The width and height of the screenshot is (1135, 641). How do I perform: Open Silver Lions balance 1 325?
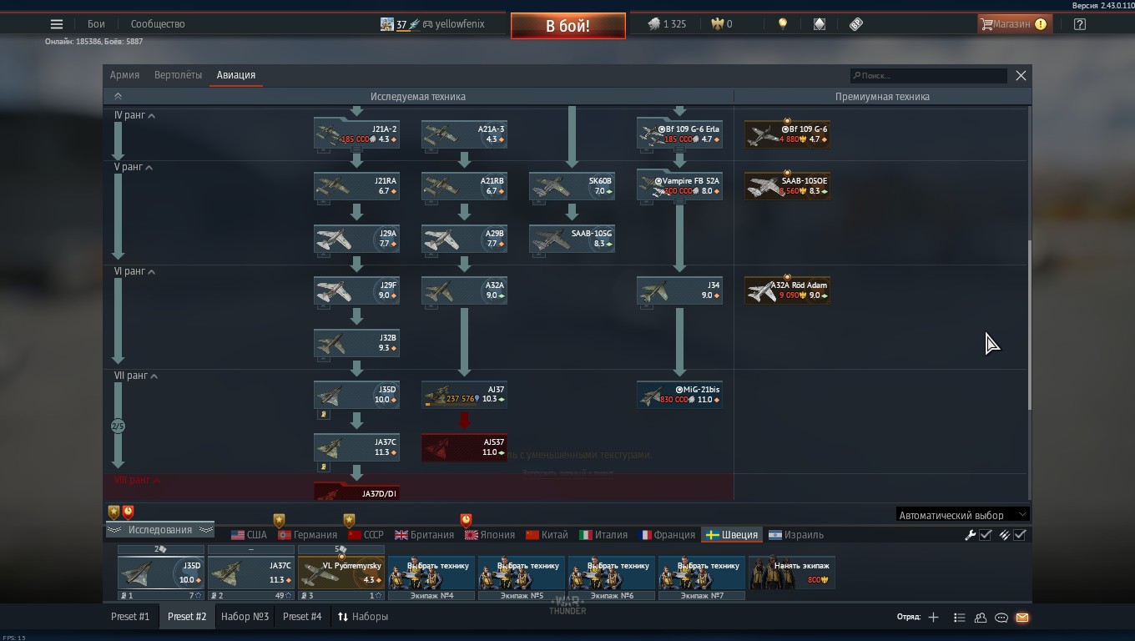click(667, 24)
